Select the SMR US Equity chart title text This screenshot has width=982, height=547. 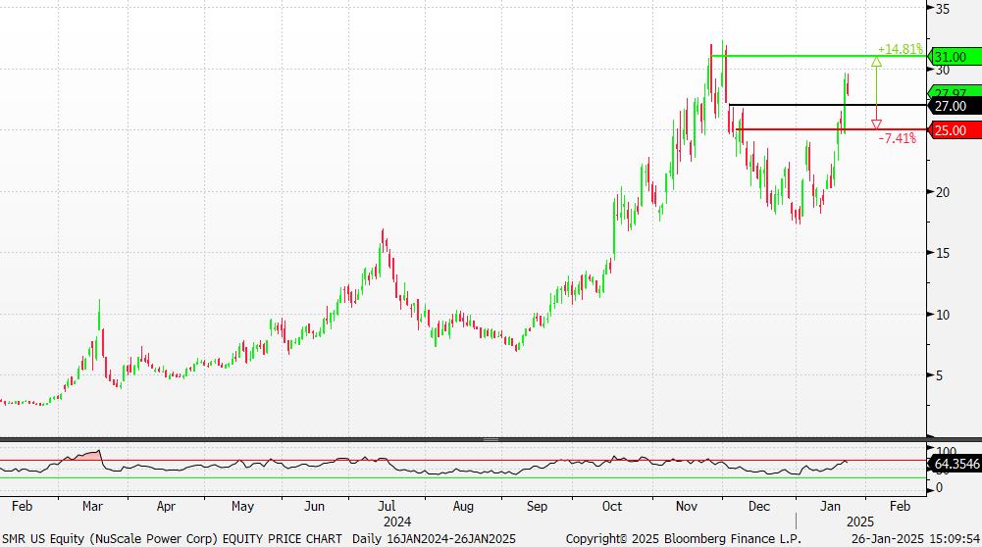[x=173, y=539]
